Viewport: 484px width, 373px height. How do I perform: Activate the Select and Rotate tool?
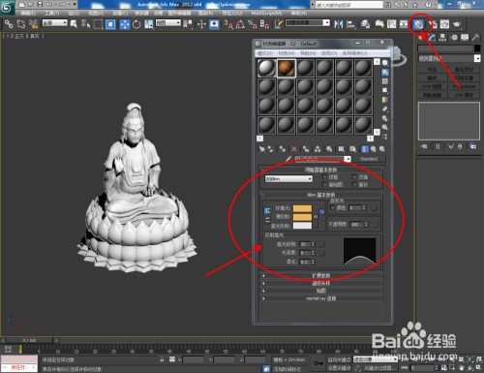pyautogui.click(x=136, y=24)
